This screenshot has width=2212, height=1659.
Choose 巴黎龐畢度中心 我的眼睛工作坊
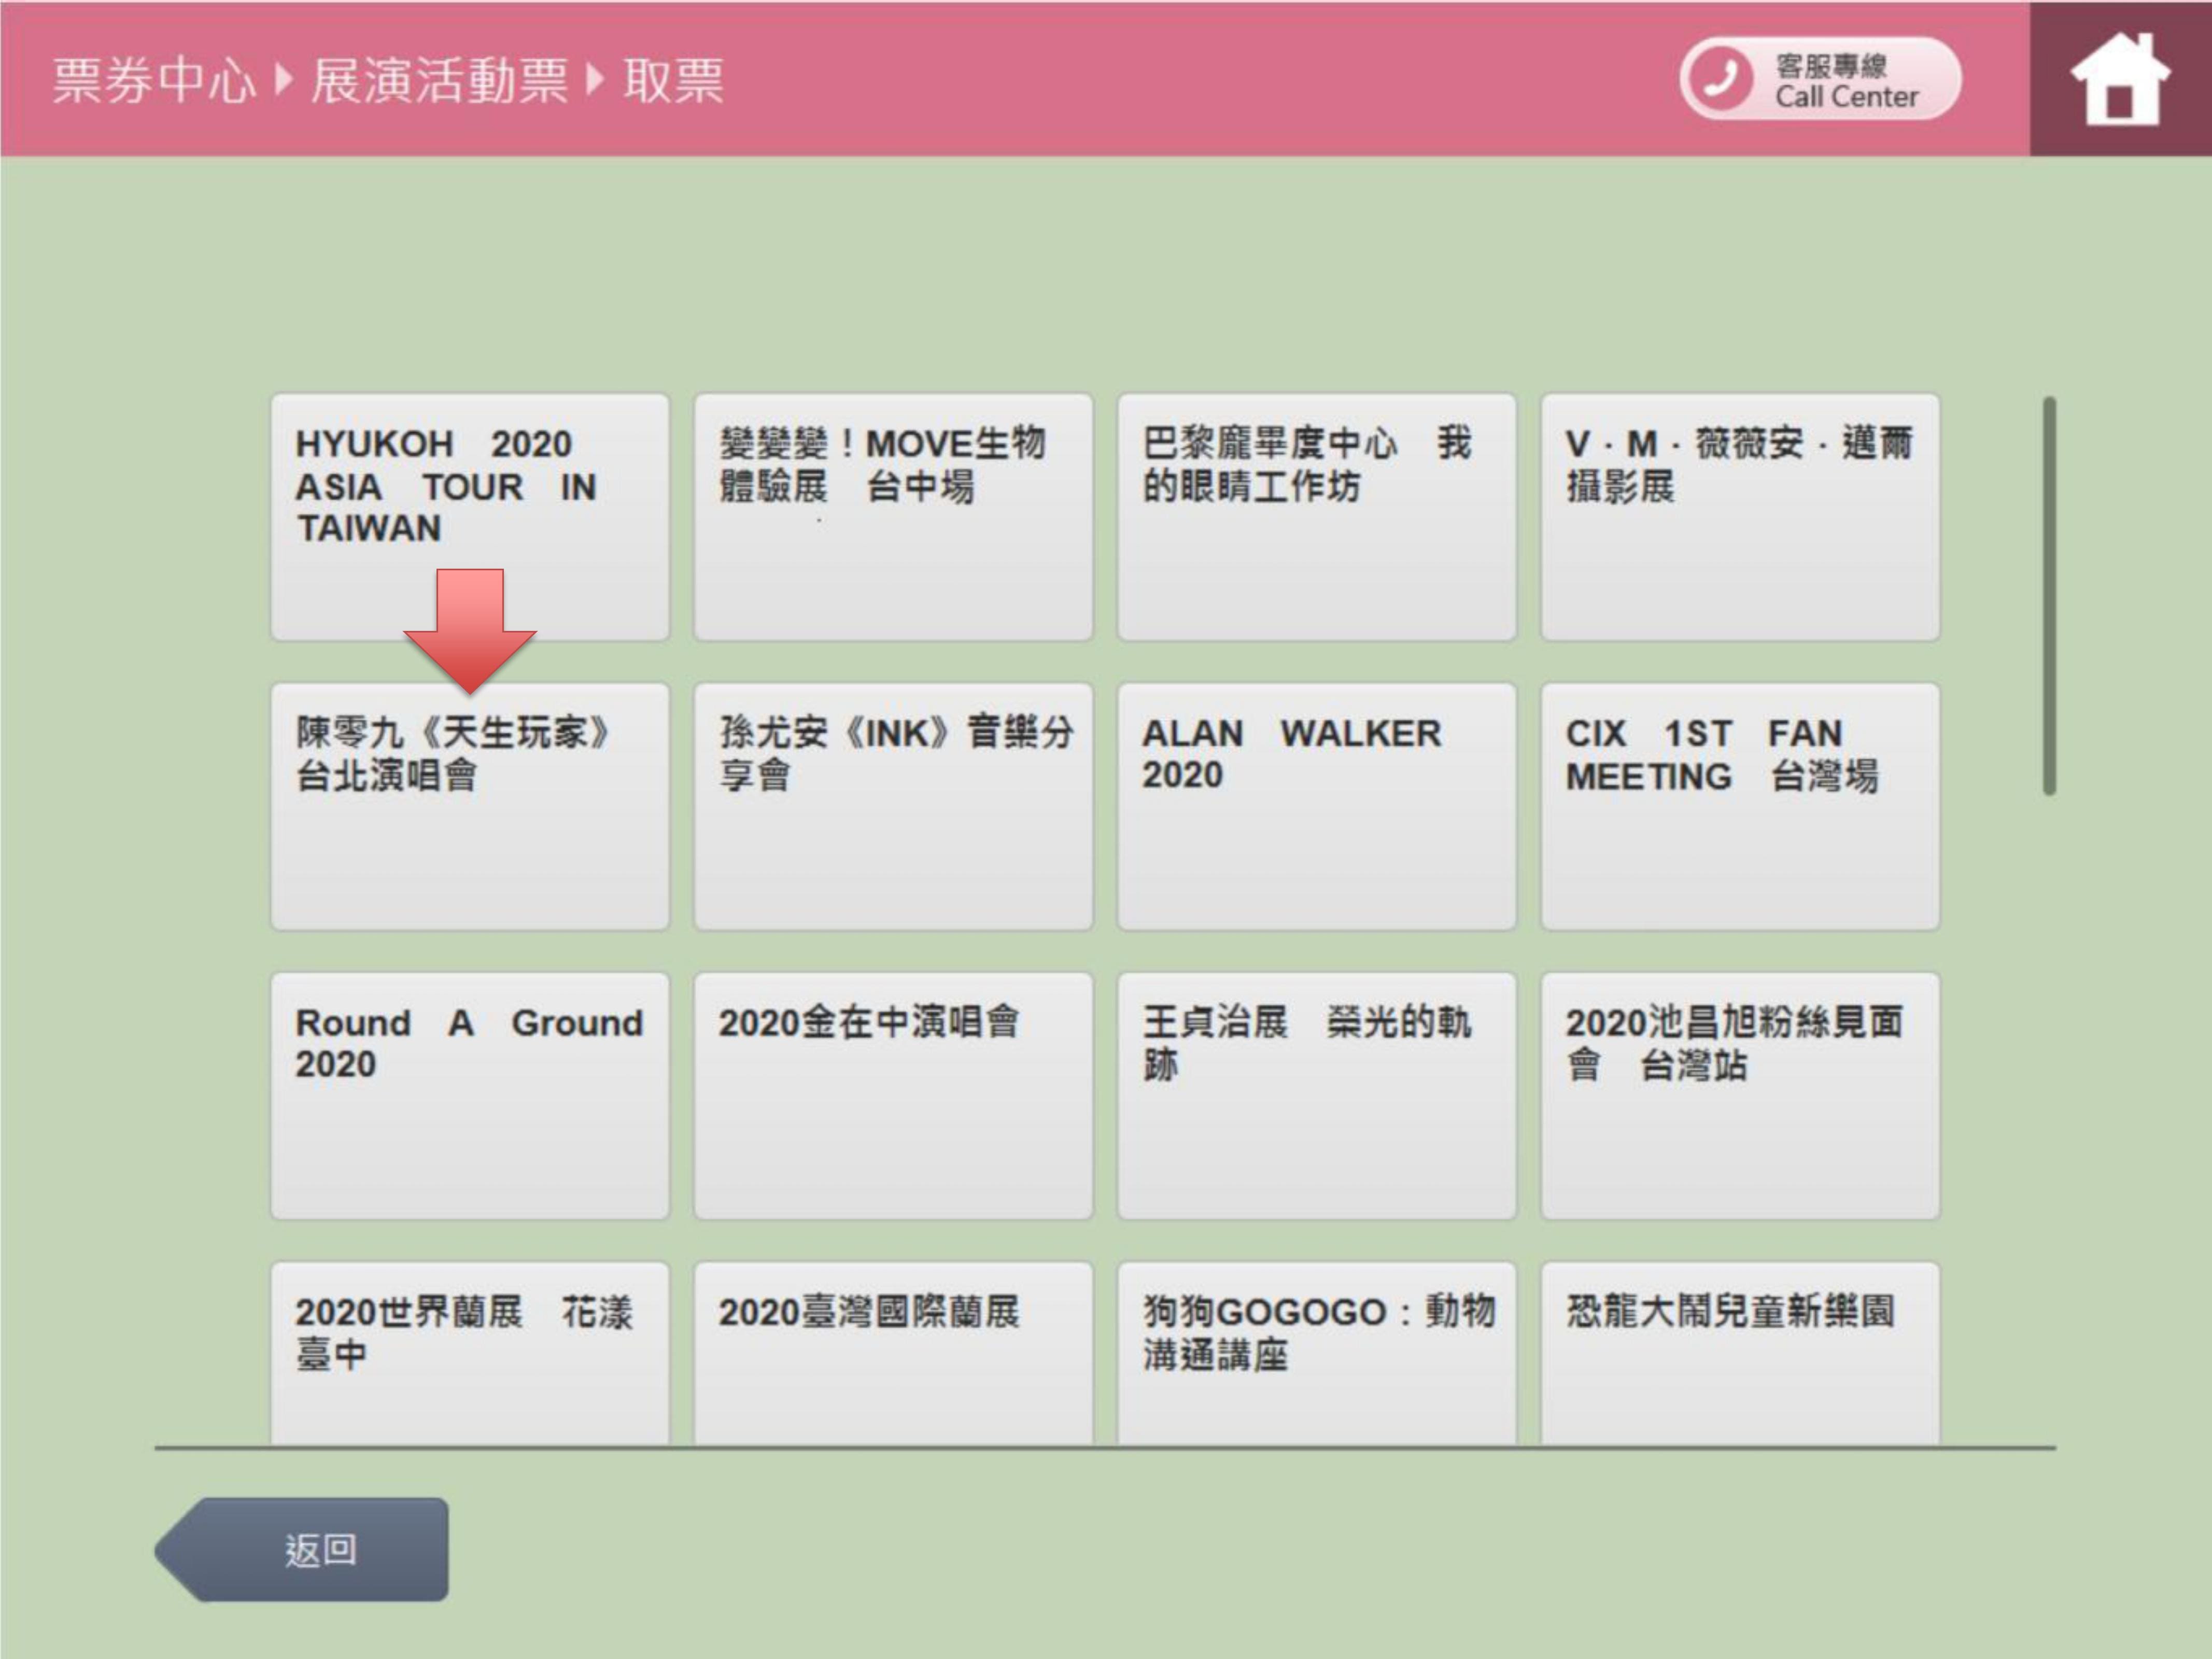1316,516
